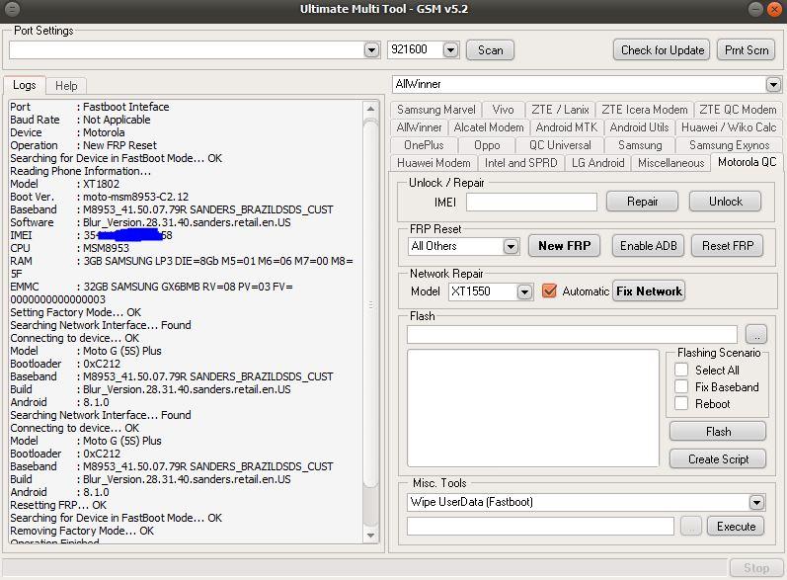
Task: Open the Wipe UserData (Fastboot) dropdown
Action: (756, 502)
